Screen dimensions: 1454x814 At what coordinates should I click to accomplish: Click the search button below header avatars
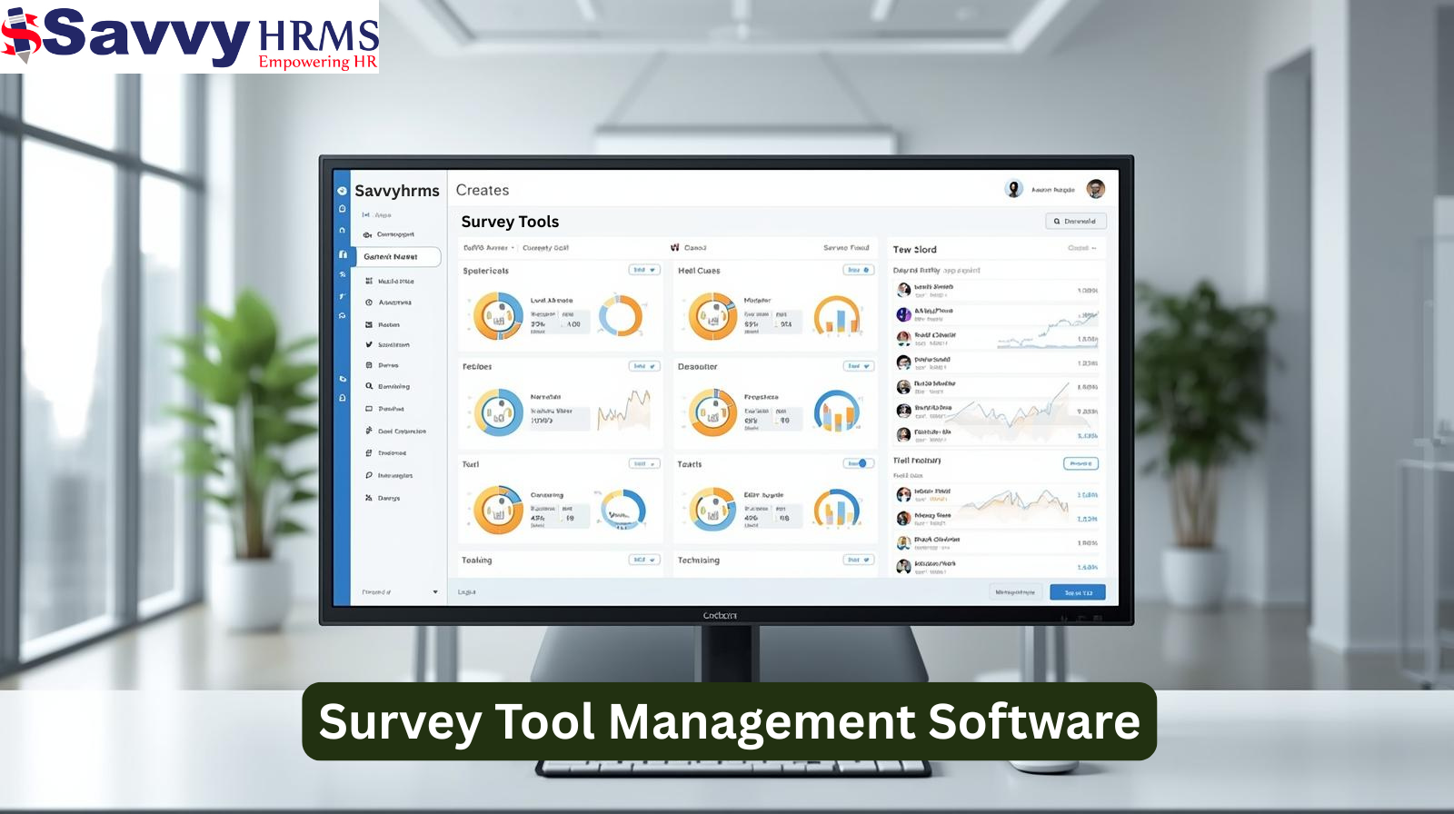(1076, 221)
